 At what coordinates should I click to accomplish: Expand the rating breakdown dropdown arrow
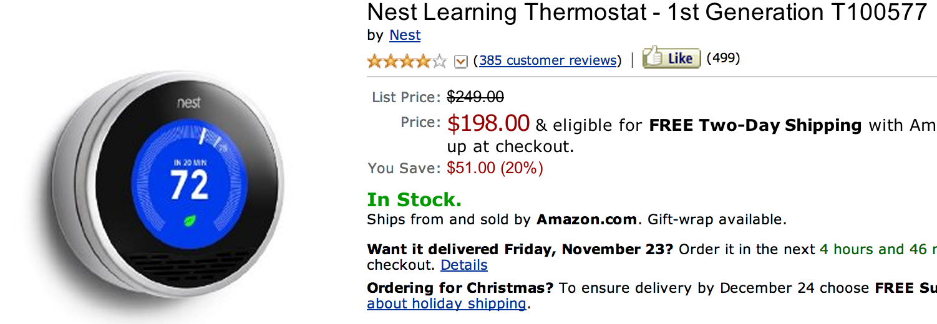tap(460, 61)
